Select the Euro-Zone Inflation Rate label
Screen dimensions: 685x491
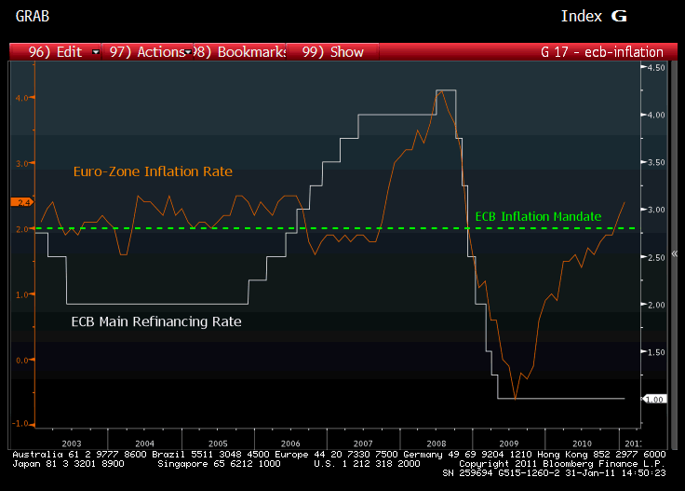point(153,171)
